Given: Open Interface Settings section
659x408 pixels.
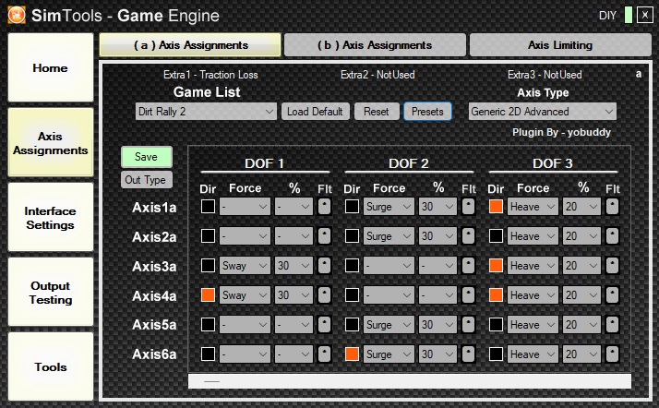Looking at the screenshot, I should [x=51, y=217].
